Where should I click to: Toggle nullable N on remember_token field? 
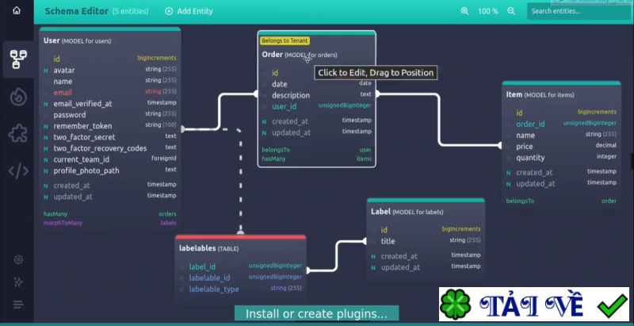[x=46, y=127]
